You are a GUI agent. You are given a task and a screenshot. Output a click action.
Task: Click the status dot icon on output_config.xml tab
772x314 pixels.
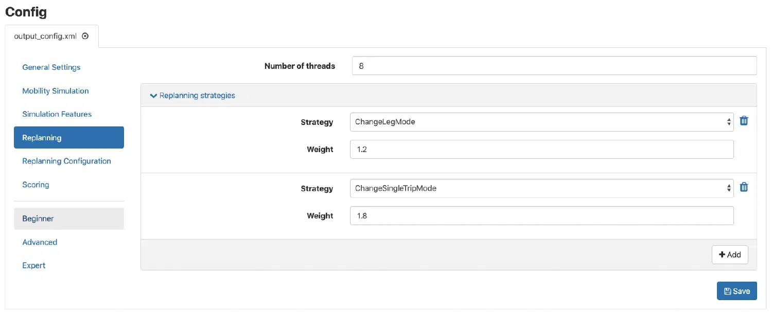click(85, 36)
